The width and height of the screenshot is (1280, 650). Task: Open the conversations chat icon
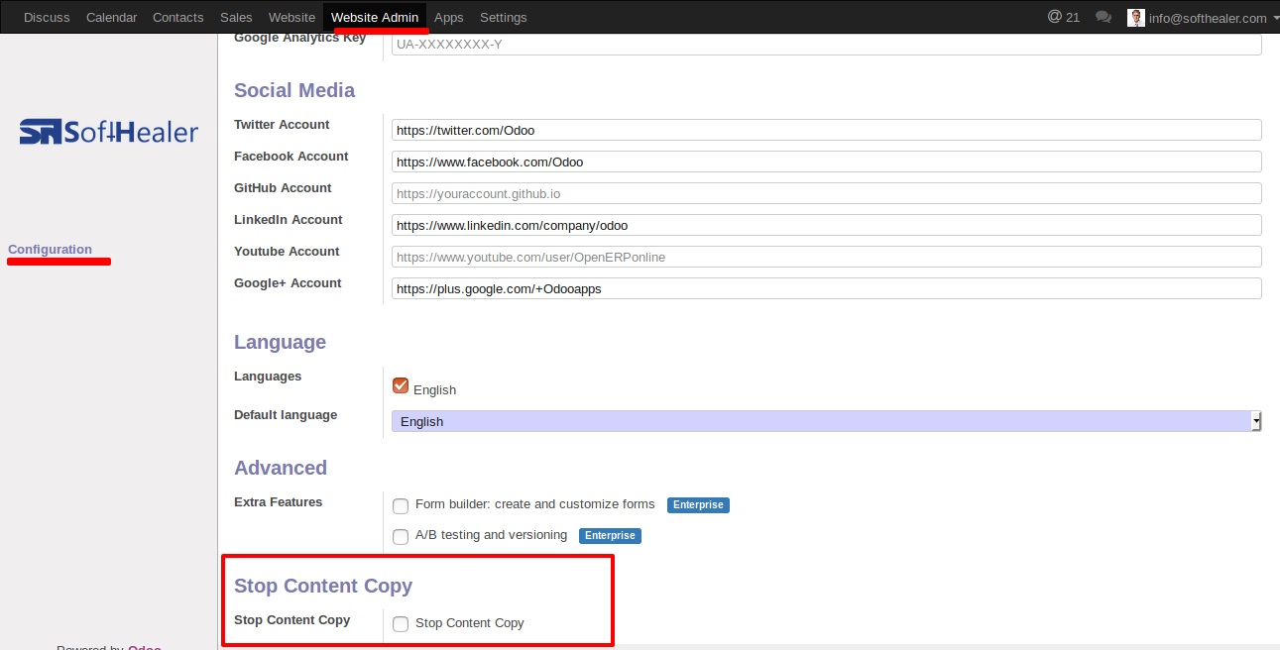coord(1103,17)
